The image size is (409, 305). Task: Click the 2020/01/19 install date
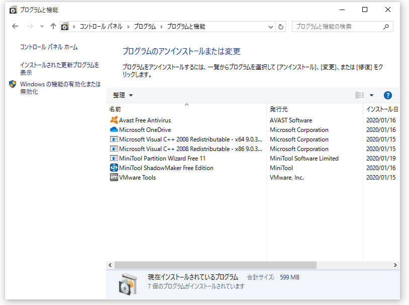pyautogui.click(x=381, y=159)
